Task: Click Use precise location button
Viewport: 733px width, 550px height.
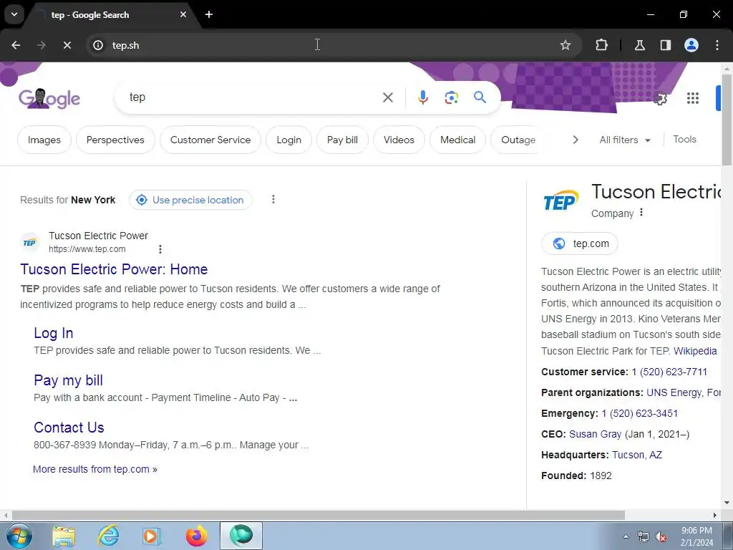Action: click(x=190, y=200)
